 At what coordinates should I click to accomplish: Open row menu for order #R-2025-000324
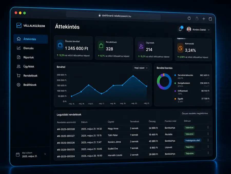pos(208,153)
